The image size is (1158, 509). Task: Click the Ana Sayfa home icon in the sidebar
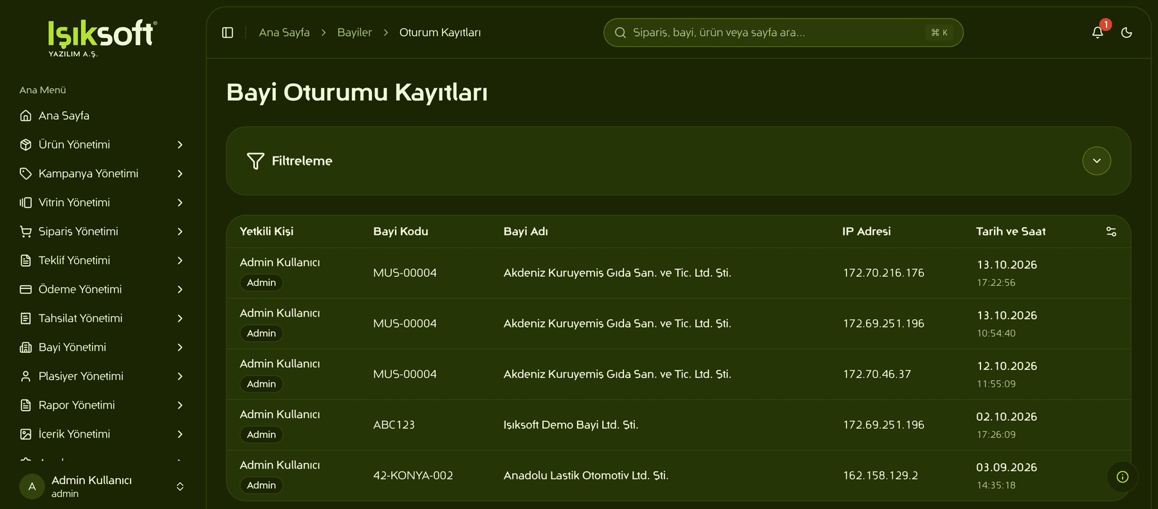click(x=26, y=116)
